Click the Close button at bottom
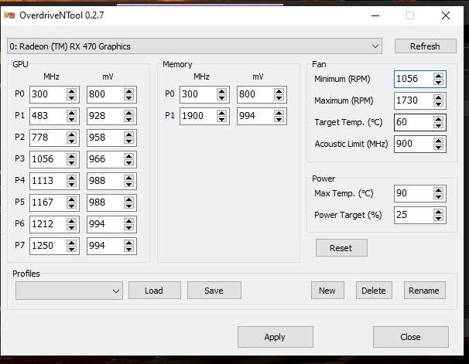The width and height of the screenshot is (469, 364). click(x=411, y=337)
